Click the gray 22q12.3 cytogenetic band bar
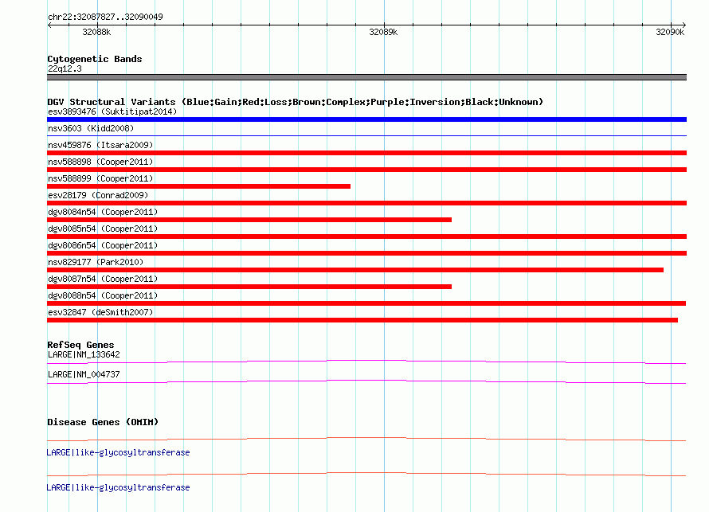 click(x=366, y=77)
